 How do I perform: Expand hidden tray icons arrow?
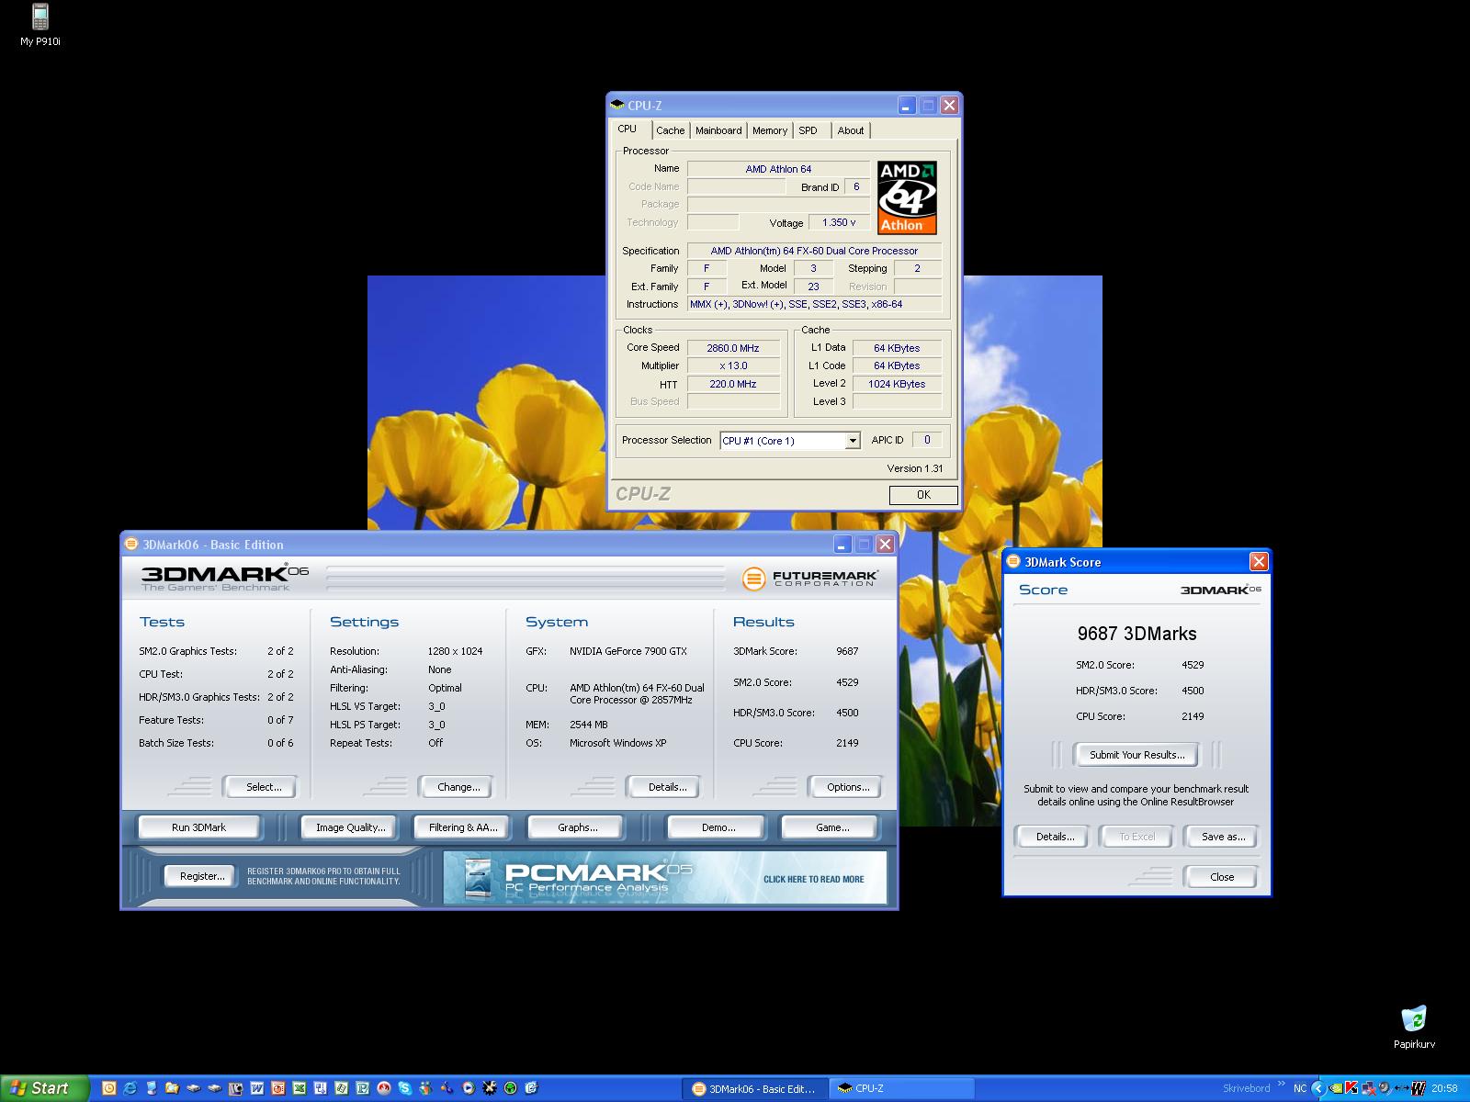[1318, 1088]
